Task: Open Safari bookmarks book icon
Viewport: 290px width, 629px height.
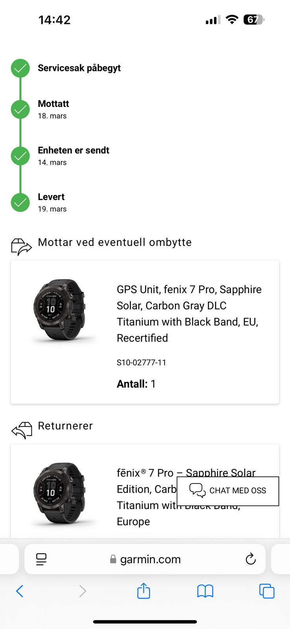Action: tap(205, 591)
